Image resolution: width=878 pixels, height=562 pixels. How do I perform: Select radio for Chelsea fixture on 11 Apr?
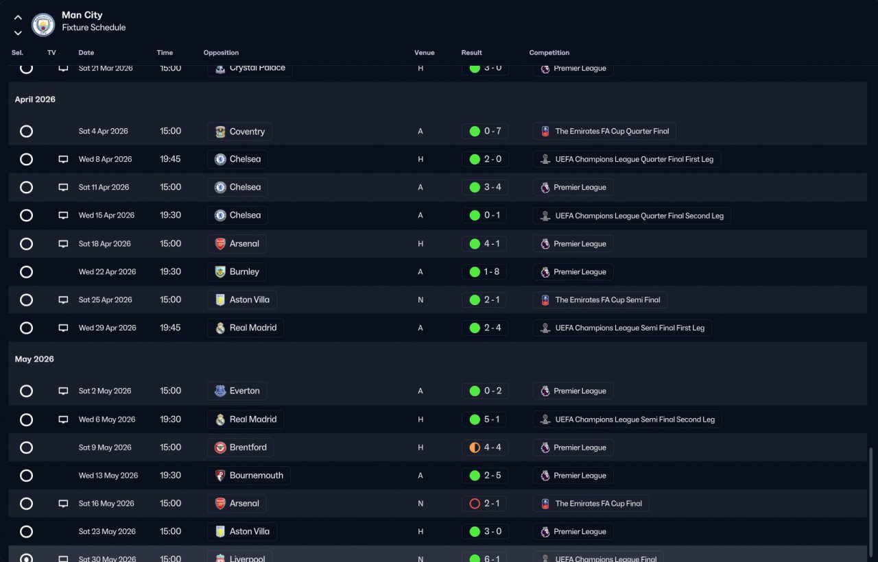[26, 187]
